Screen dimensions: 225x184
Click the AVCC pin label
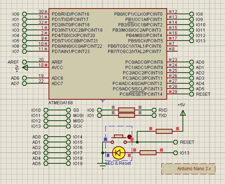(x=57, y=68)
